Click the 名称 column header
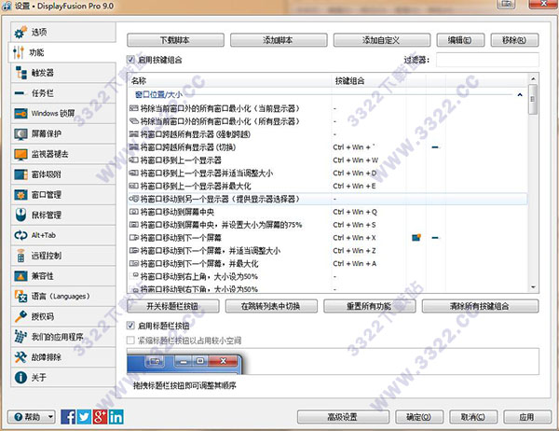The image size is (559, 431). coord(229,81)
